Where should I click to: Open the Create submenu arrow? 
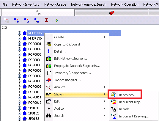click(105, 37)
